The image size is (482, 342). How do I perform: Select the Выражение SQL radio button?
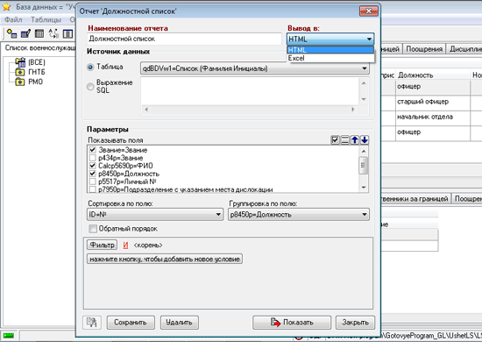[90, 87]
